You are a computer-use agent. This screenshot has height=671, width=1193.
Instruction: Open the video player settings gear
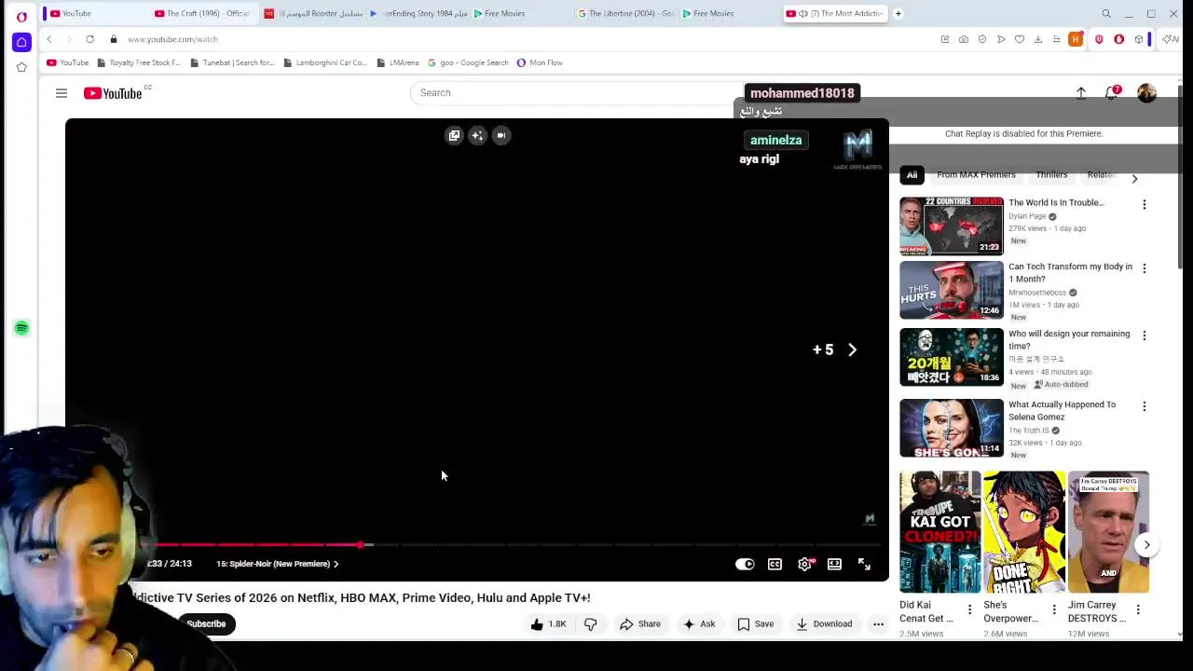click(804, 564)
